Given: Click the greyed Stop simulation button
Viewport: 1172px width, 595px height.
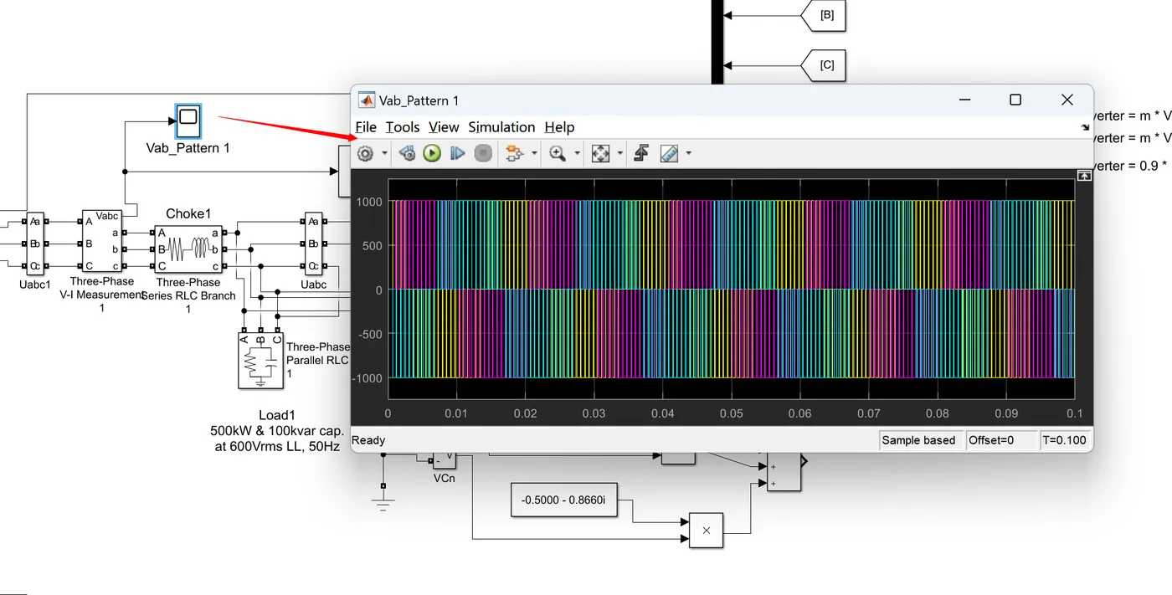Looking at the screenshot, I should point(482,153).
